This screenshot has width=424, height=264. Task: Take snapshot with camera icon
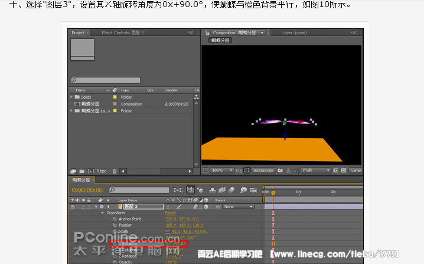(x=280, y=171)
